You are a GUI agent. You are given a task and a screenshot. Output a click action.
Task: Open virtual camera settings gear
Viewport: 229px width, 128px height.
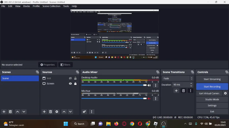[x=225, y=93]
